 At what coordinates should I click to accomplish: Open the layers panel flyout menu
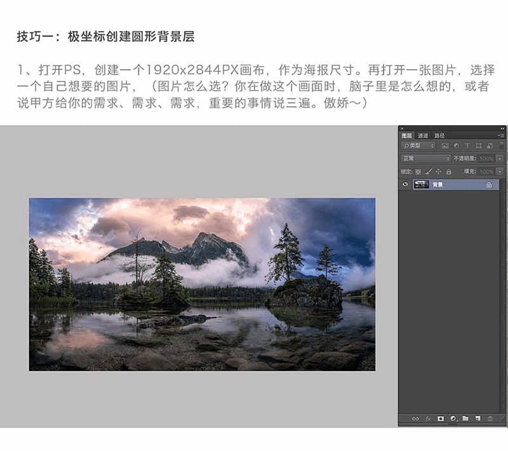[501, 135]
